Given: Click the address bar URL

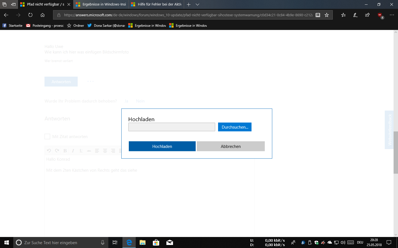Looking at the screenshot, I should pos(188,15).
